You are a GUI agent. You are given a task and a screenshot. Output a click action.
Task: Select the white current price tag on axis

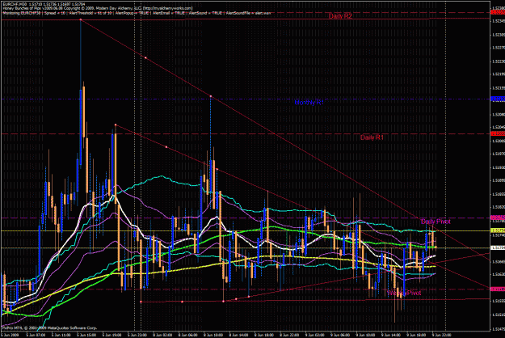point(498,247)
